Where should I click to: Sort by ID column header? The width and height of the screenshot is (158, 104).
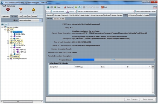pos(138,67)
